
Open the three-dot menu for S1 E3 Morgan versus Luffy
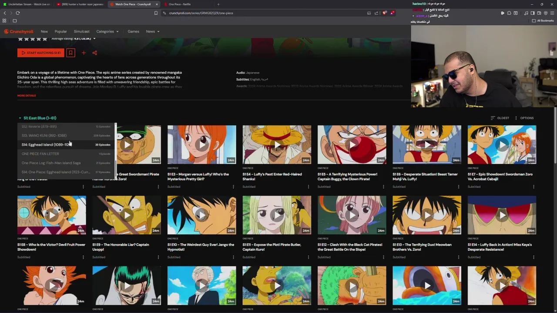click(233, 187)
